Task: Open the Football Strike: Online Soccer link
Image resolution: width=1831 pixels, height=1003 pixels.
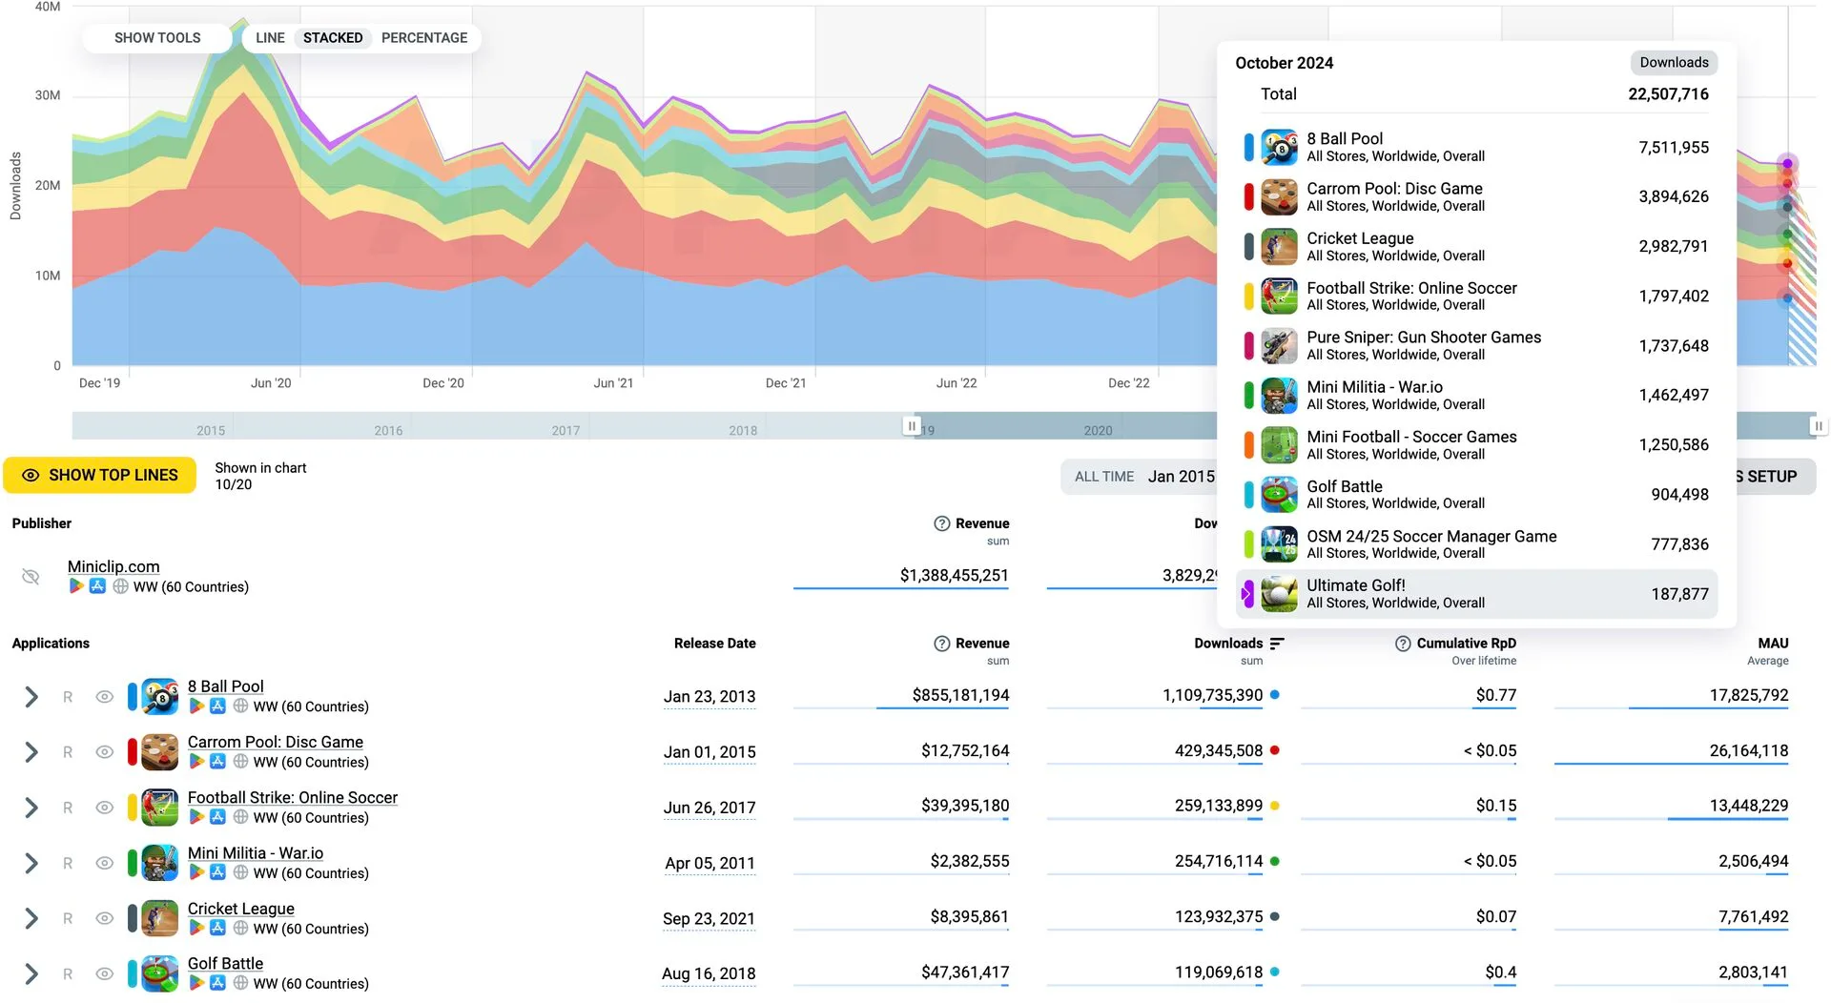Action: click(293, 797)
